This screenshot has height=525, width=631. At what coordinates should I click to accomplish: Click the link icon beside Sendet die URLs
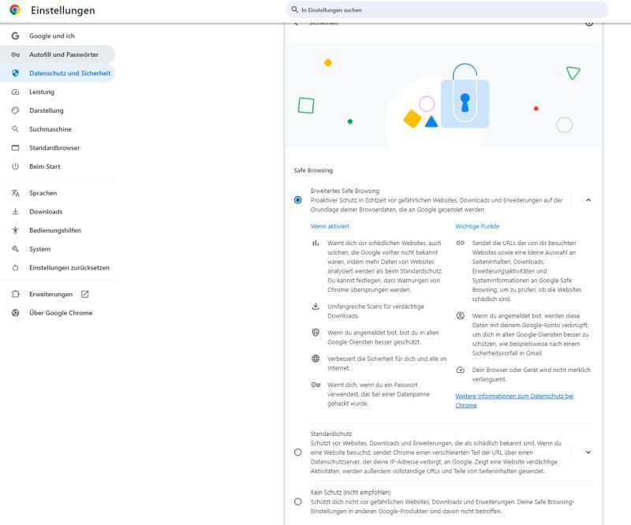pos(461,243)
